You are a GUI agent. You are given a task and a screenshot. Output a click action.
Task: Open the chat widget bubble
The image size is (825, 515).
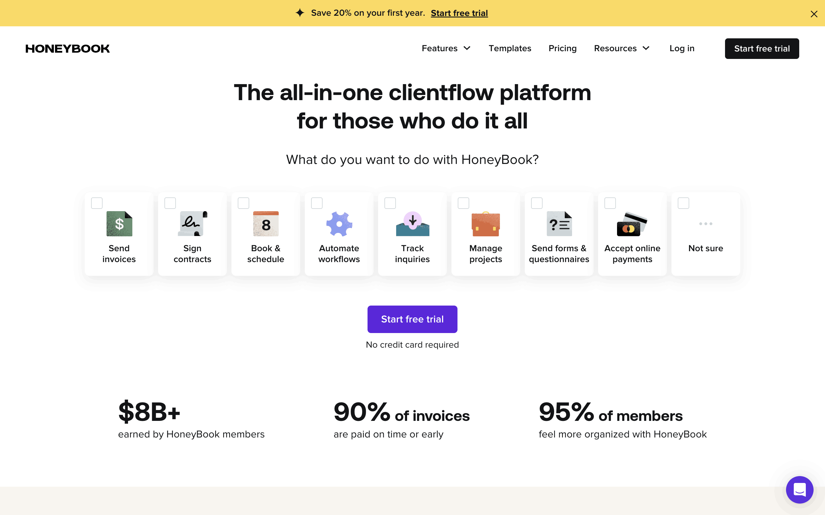800,490
